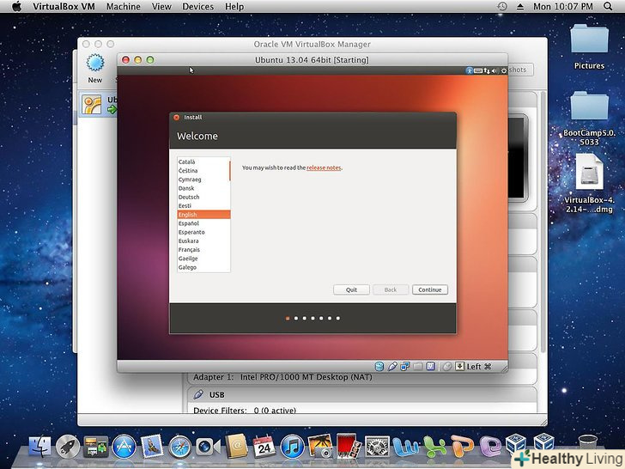Click the mouse integration status icon
This screenshot has height=469, width=625.
tap(446, 366)
